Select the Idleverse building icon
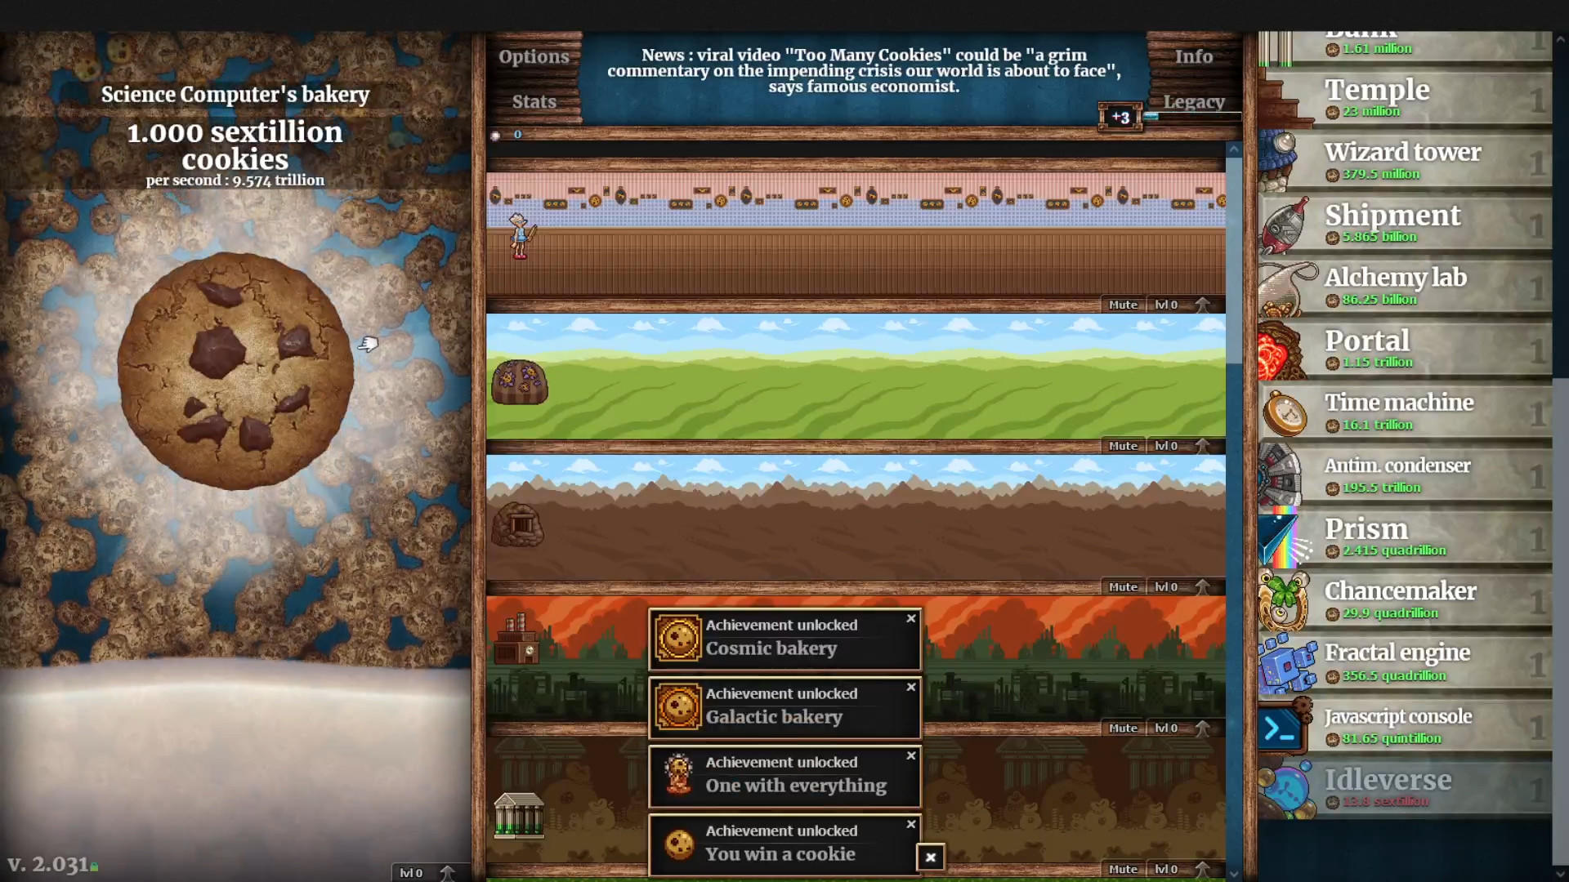This screenshot has width=1569, height=882. 1289,786
